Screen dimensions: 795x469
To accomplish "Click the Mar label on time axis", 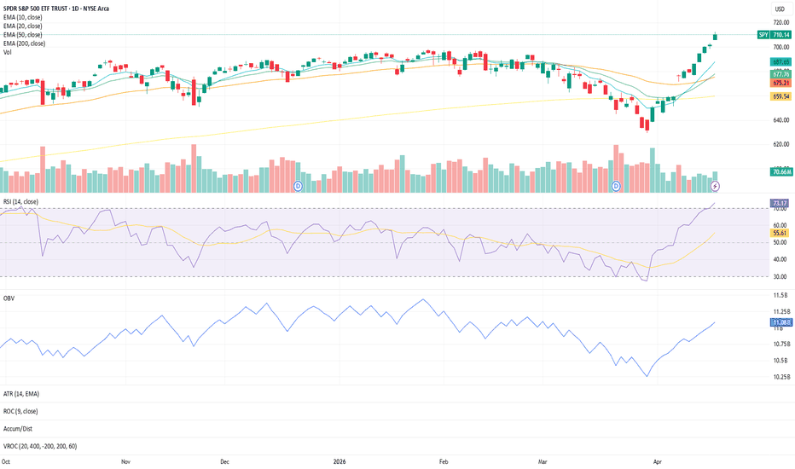I will point(543,462).
